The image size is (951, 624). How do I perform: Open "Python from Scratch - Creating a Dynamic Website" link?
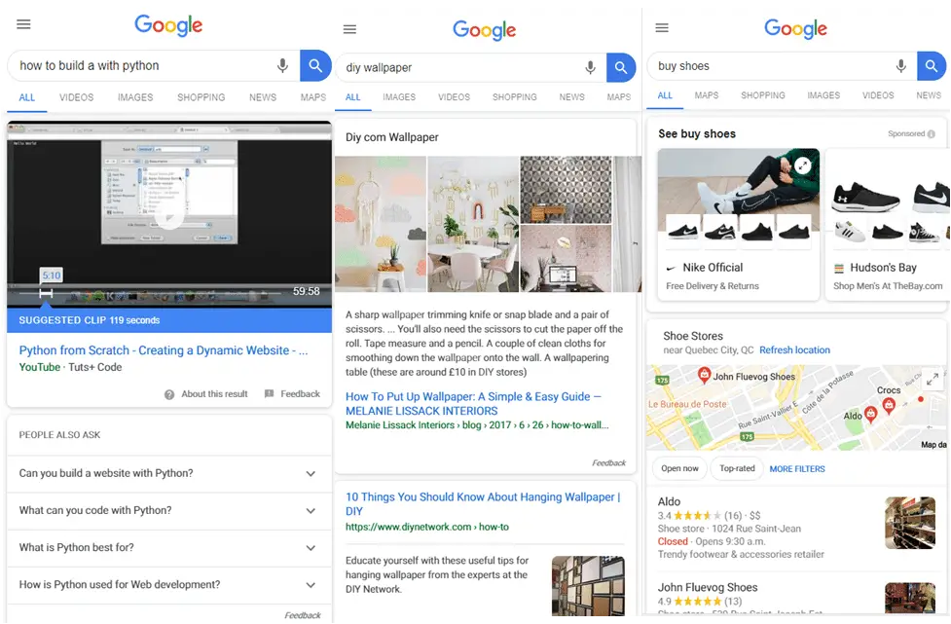[164, 350]
